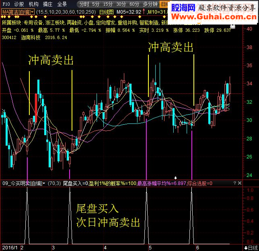Click the 浙江板块 sector name
259x251 pixels.
(x=55, y=23)
